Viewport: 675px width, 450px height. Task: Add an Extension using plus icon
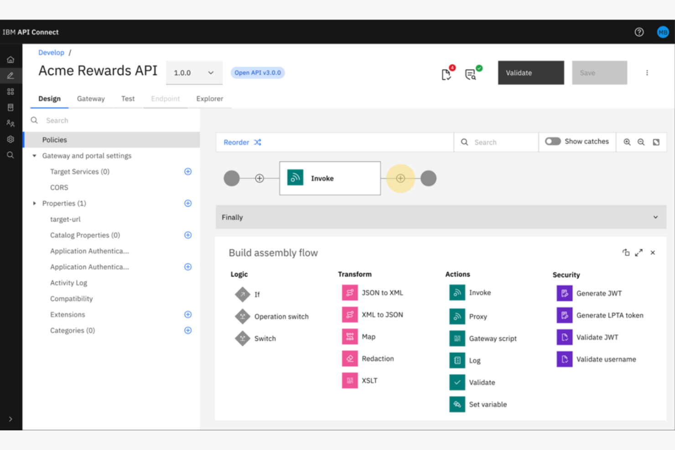(188, 315)
